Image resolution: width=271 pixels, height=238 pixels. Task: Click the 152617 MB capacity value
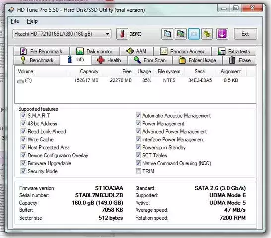tap(86, 80)
